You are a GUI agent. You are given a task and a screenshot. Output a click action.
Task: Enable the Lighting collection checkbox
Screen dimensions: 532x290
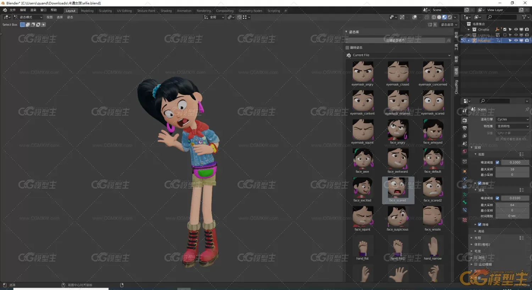(505, 35)
